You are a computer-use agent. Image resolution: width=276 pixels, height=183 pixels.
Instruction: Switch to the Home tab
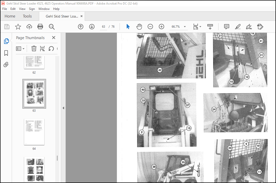pyautogui.click(x=10, y=16)
